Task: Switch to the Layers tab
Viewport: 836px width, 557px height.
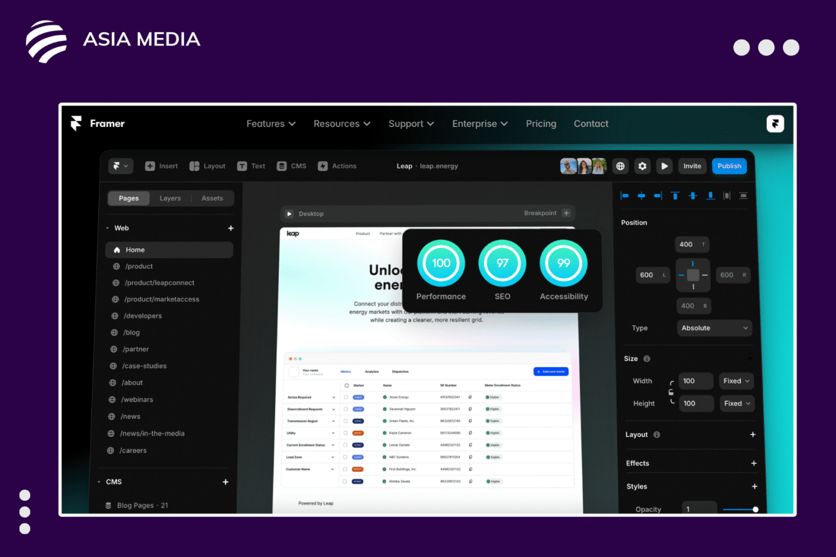Action: point(170,198)
